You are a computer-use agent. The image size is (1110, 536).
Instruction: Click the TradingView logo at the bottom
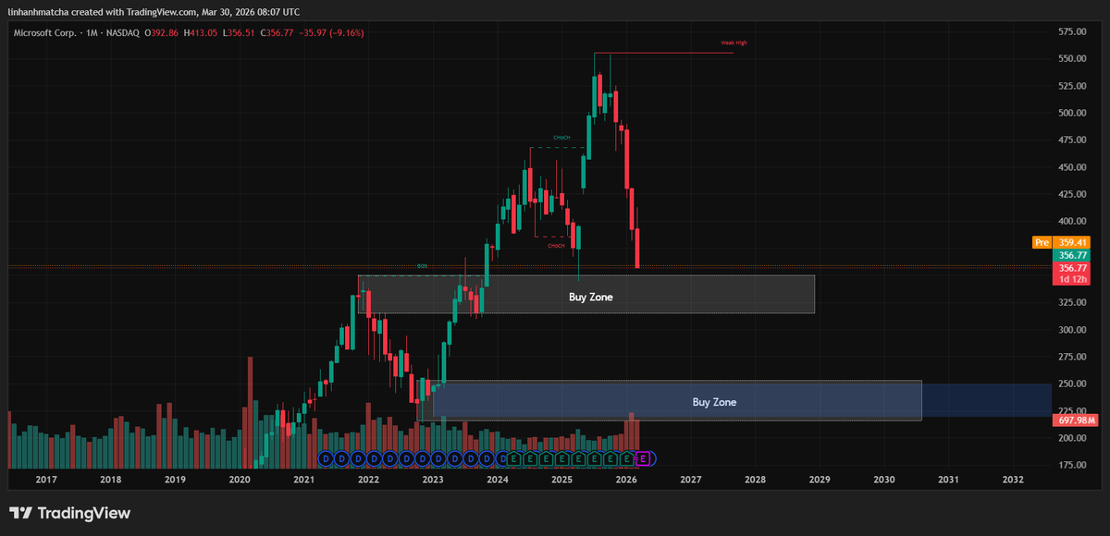pyautogui.click(x=69, y=513)
